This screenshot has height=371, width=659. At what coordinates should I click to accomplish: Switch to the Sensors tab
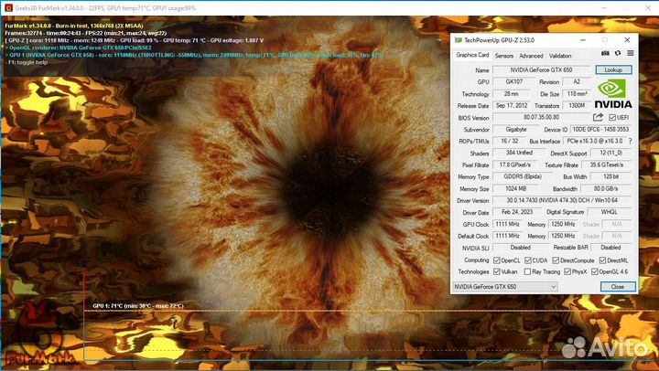[x=503, y=55]
